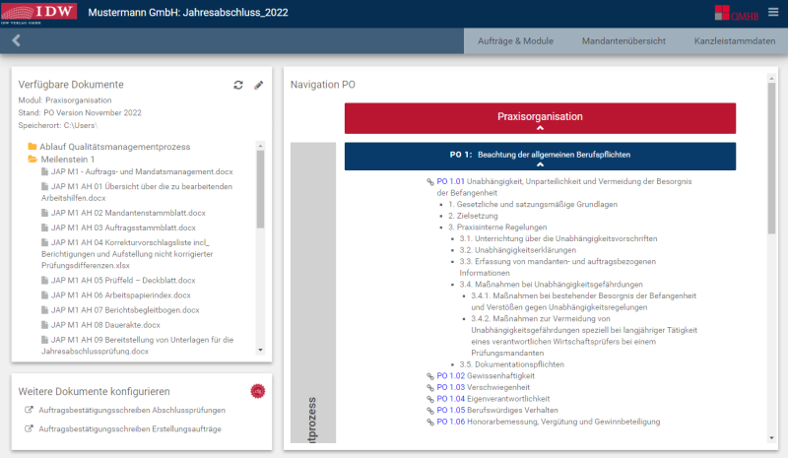Select 3.1. Unterrichtung über die Unabhängigkeitsvorschriften
Image resolution: width=788 pixels, height=458 pixels.
coord(558,238)
